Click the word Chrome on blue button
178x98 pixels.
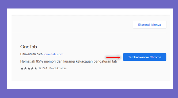pos(155,57)
